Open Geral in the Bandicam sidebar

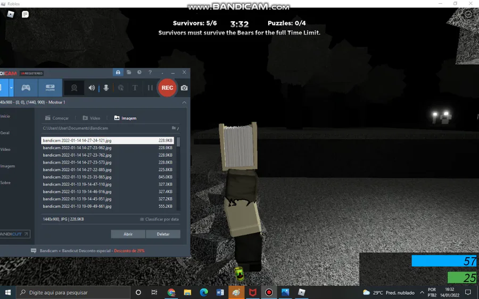[x=5, y=133]
